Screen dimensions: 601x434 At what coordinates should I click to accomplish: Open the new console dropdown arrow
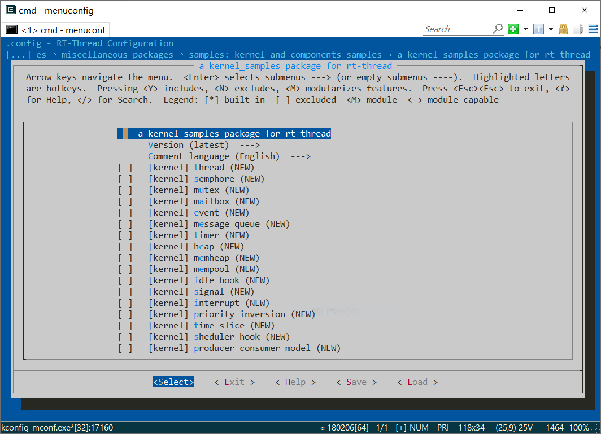tap(525, 29)
